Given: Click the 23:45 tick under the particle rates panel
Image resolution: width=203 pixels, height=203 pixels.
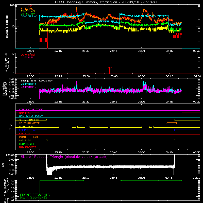Looking at the screenshot, I should [114, 76].
